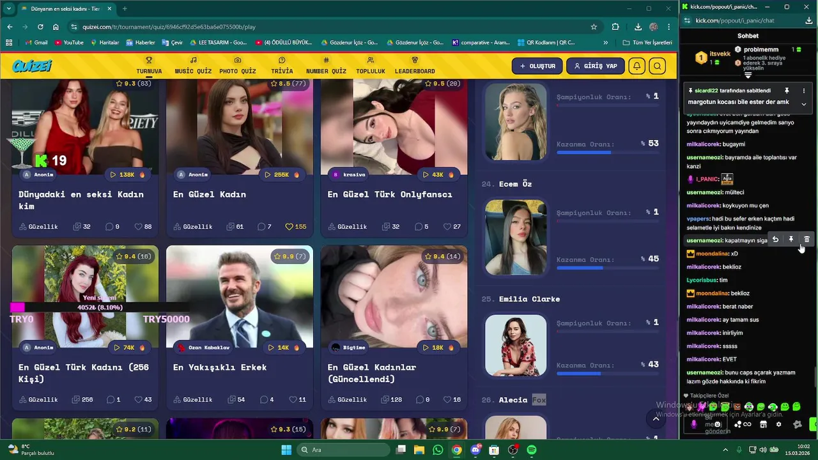Open Trivia menu item
Image resolution: width=818 pixels, height=460 pixels.
pyautogui.click(x=282, y=66)
